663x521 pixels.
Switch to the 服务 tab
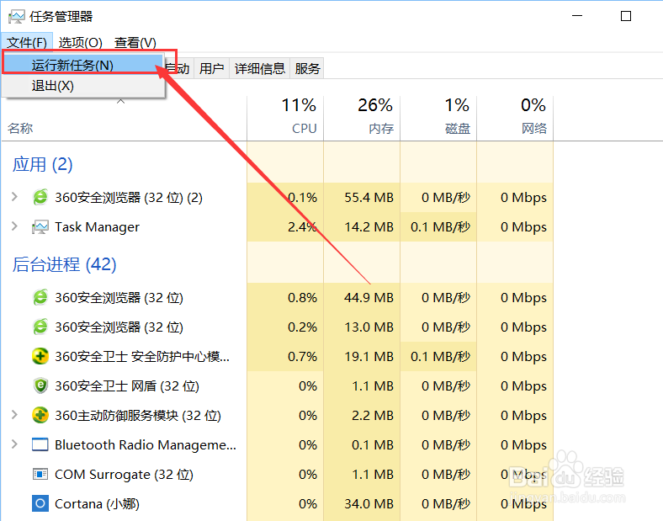click(x=307, y=68)
